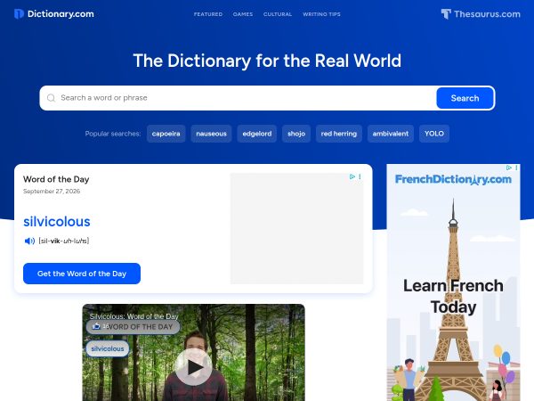Click the date September 27, 2026
The width and height of the screenshot is (534, 401).
pos(52,192)
